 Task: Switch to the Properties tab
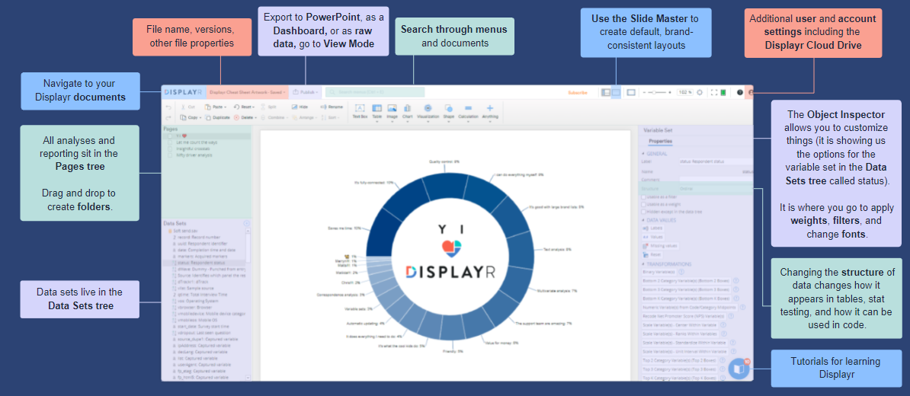(660, 142)
